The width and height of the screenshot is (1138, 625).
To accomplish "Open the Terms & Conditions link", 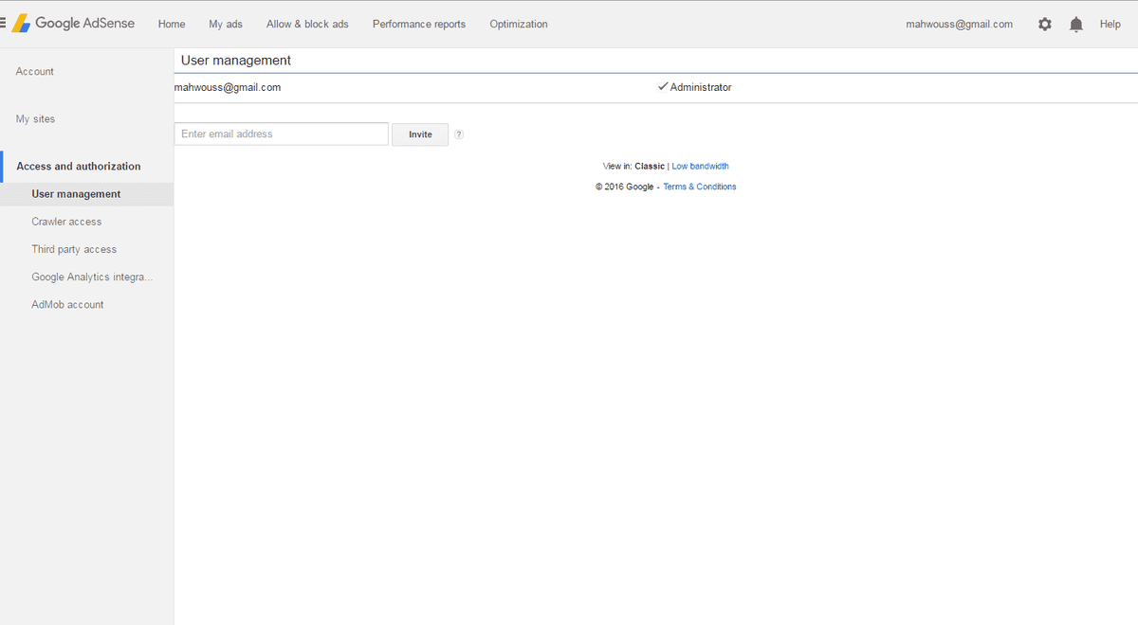I will tap(699, 187).
